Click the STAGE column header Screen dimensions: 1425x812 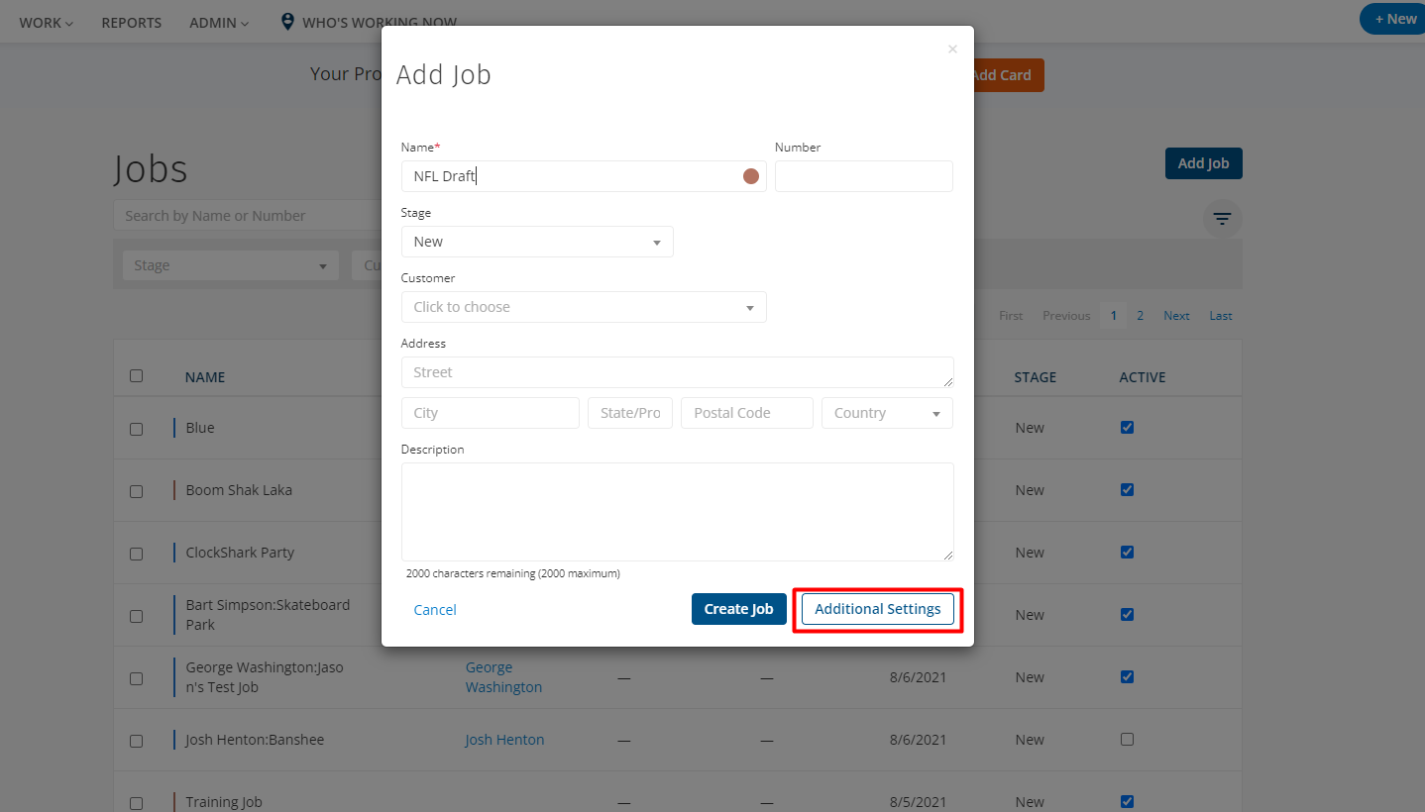pos(1035,377)
